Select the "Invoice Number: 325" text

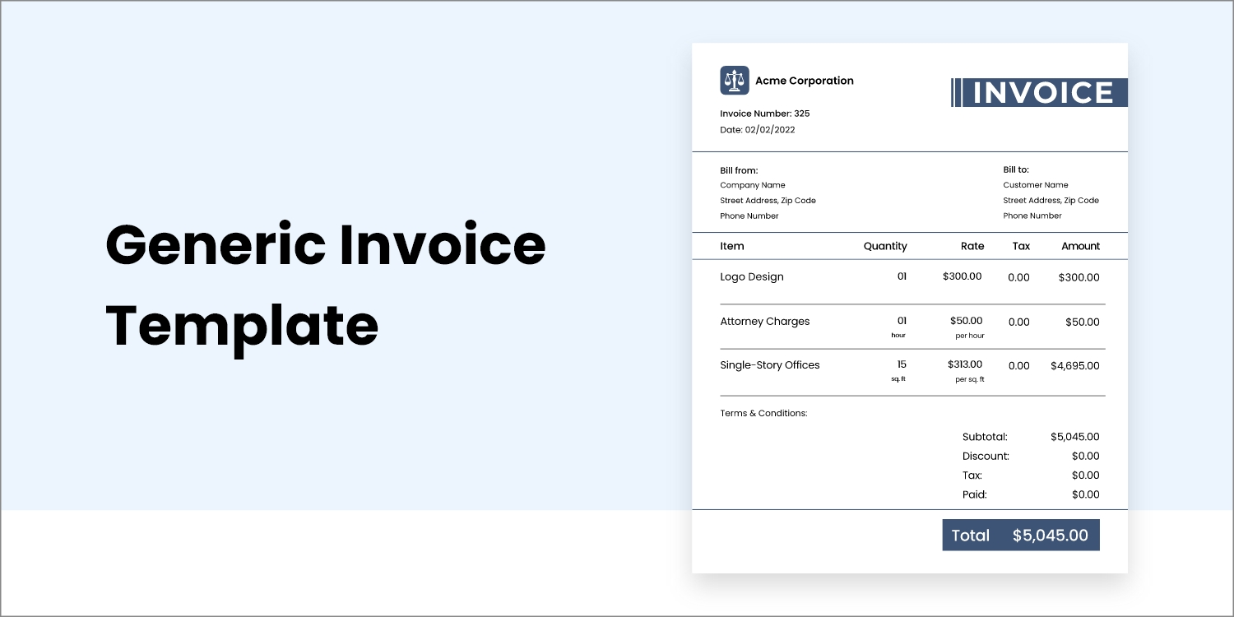765,114
